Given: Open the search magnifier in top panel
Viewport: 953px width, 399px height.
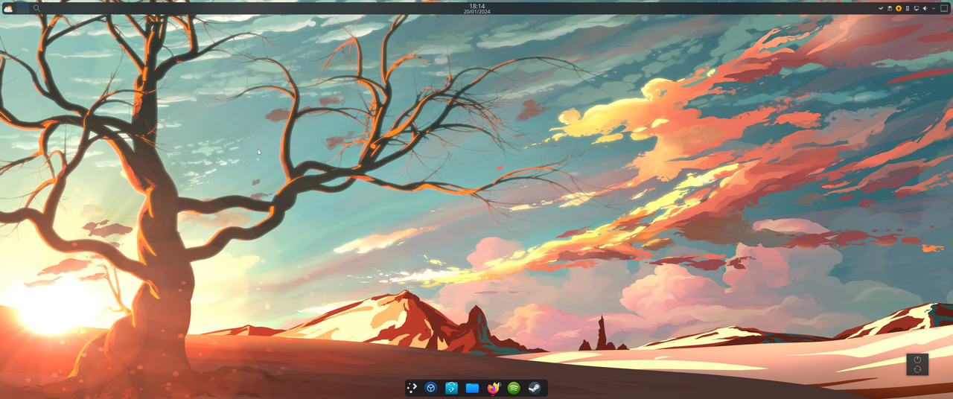Looking at the screenshot, I should coord(36,8).
